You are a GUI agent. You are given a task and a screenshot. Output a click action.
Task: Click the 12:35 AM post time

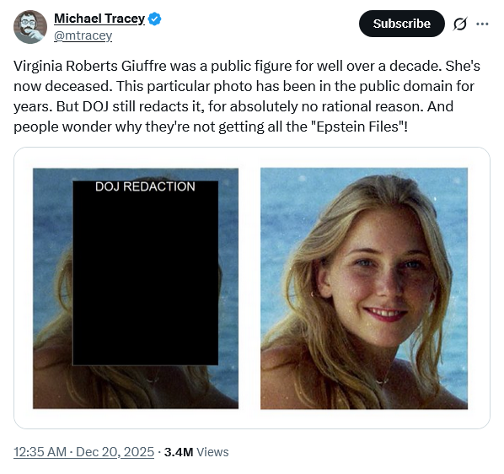pos(40,452)
